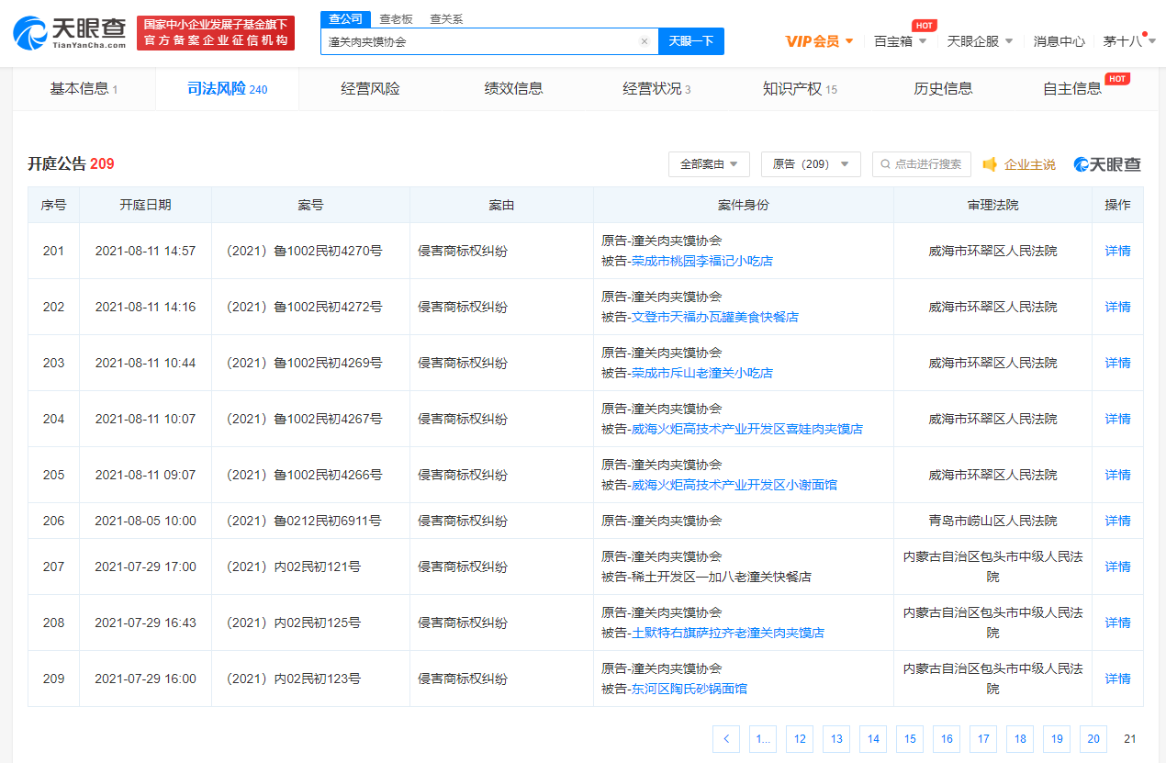This screenshot has height=763, width=1166.
Task: Open defendant 土默特右旗萨拉齐老潼关肉夹馍店
Action: (728, 633)
